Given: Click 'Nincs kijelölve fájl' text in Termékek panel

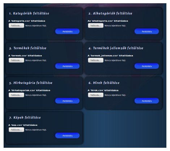Looking at the screenshot, I should [x=36, y=60].
